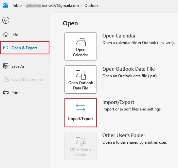The height and width of the screenshot is (168, 178).
Task: Open the Info page
Action: click(25, 35)
